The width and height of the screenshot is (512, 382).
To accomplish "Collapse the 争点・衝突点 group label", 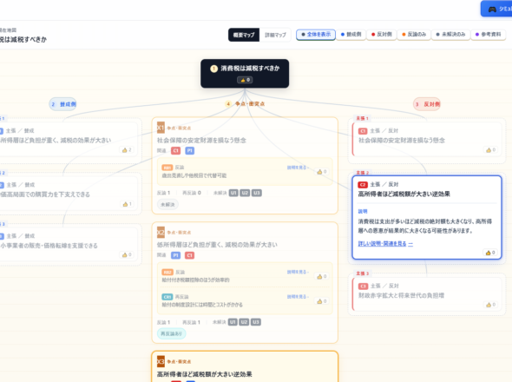I will (x=245, y=104).
